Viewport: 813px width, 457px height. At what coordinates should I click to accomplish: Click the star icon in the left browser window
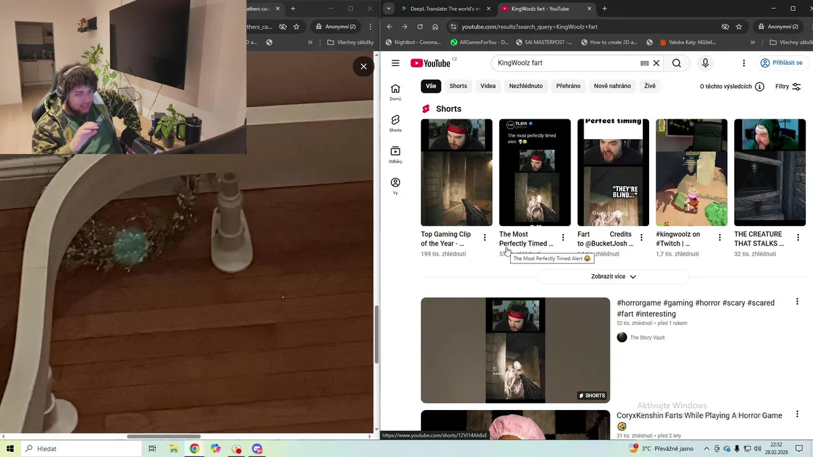coord(297,27)
